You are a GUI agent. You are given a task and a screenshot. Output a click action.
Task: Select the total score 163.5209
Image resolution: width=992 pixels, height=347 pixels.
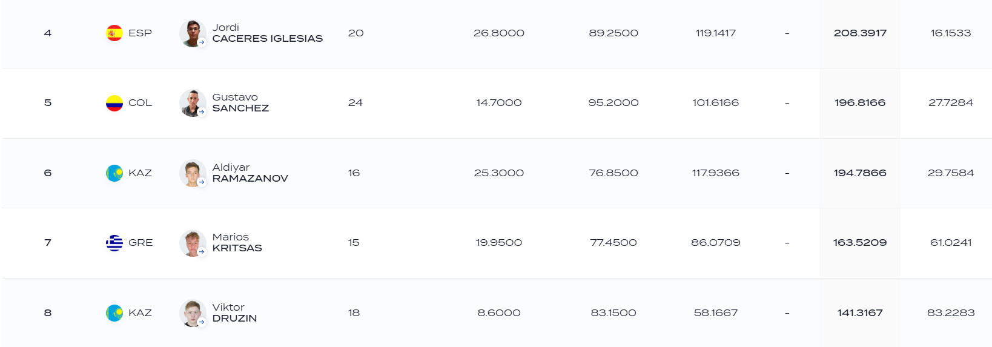point(860,243)
